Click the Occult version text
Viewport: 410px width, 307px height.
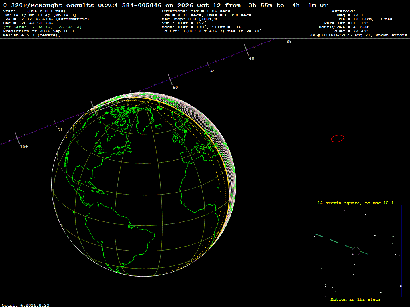pyautogui.click(x=26, y=305)
